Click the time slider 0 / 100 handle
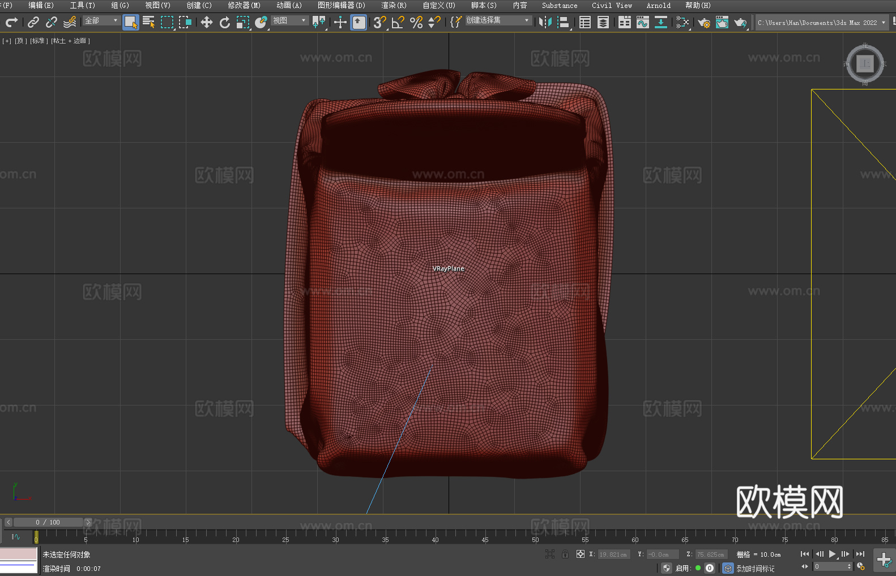 coord(48,522)
